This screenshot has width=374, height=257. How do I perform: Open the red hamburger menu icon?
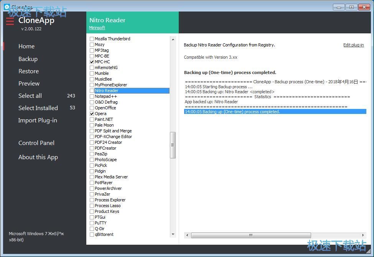click(10, 21)
